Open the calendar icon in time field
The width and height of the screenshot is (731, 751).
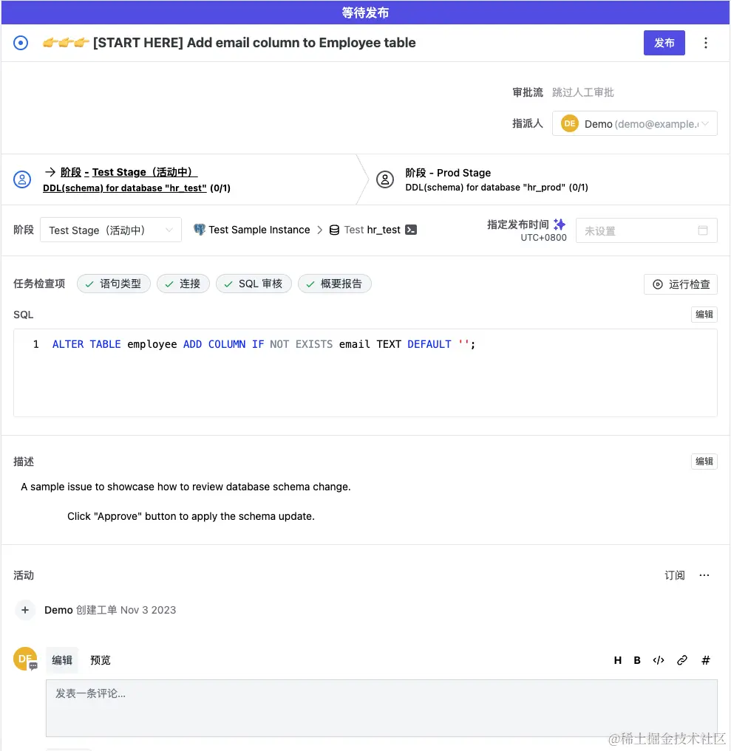[703, 230]
